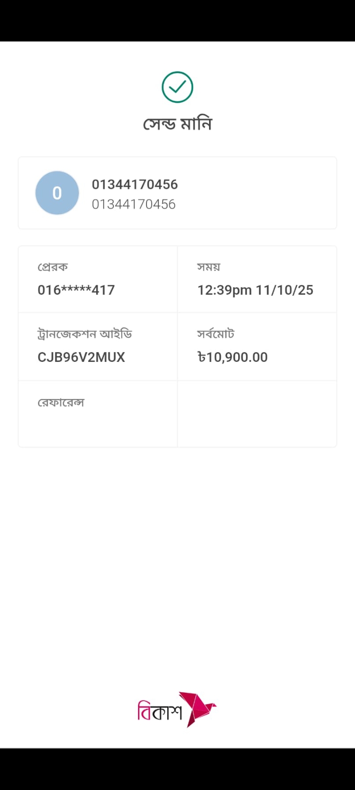Click the 11/10/25 date value

pyautogui.click(x=284, y=290)
